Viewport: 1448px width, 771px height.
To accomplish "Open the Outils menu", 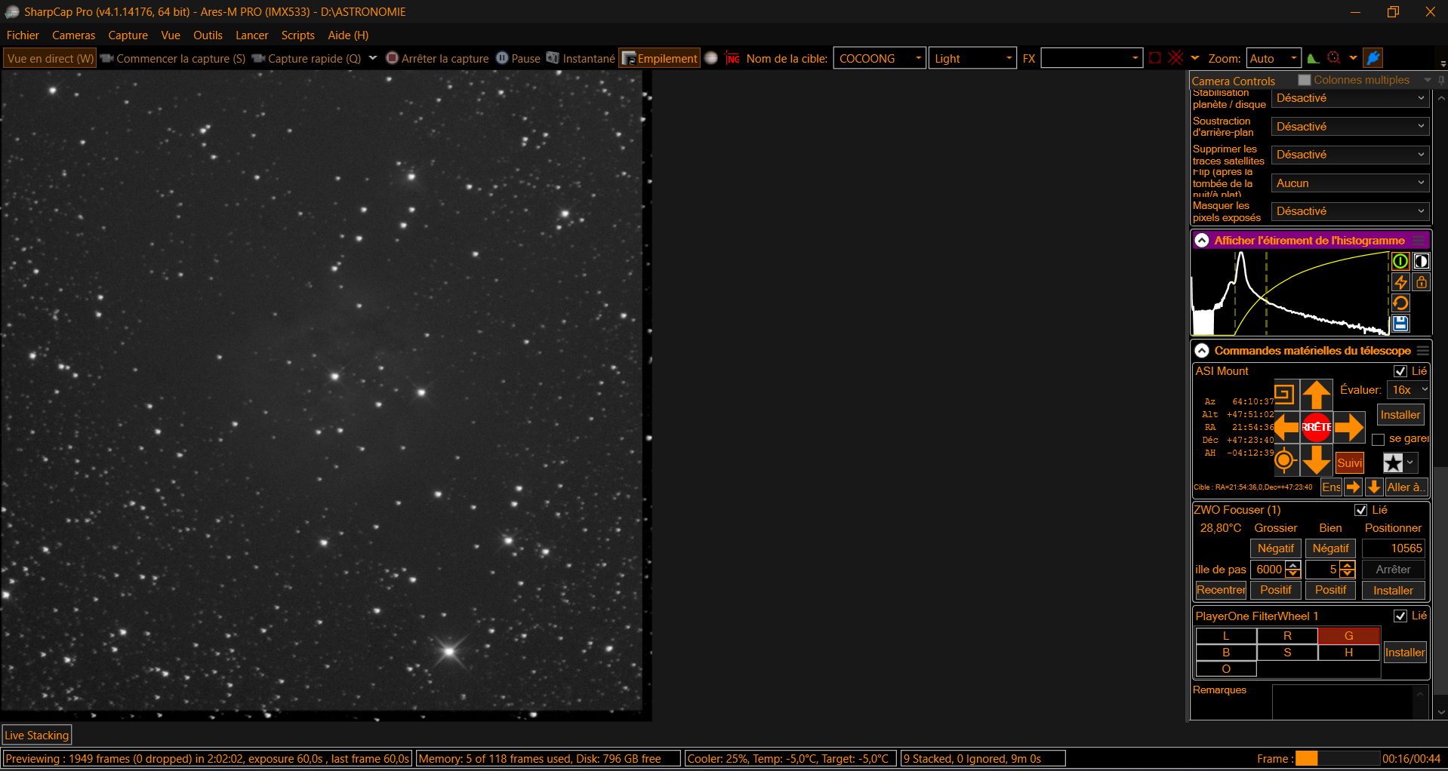I will pos(208,35).
